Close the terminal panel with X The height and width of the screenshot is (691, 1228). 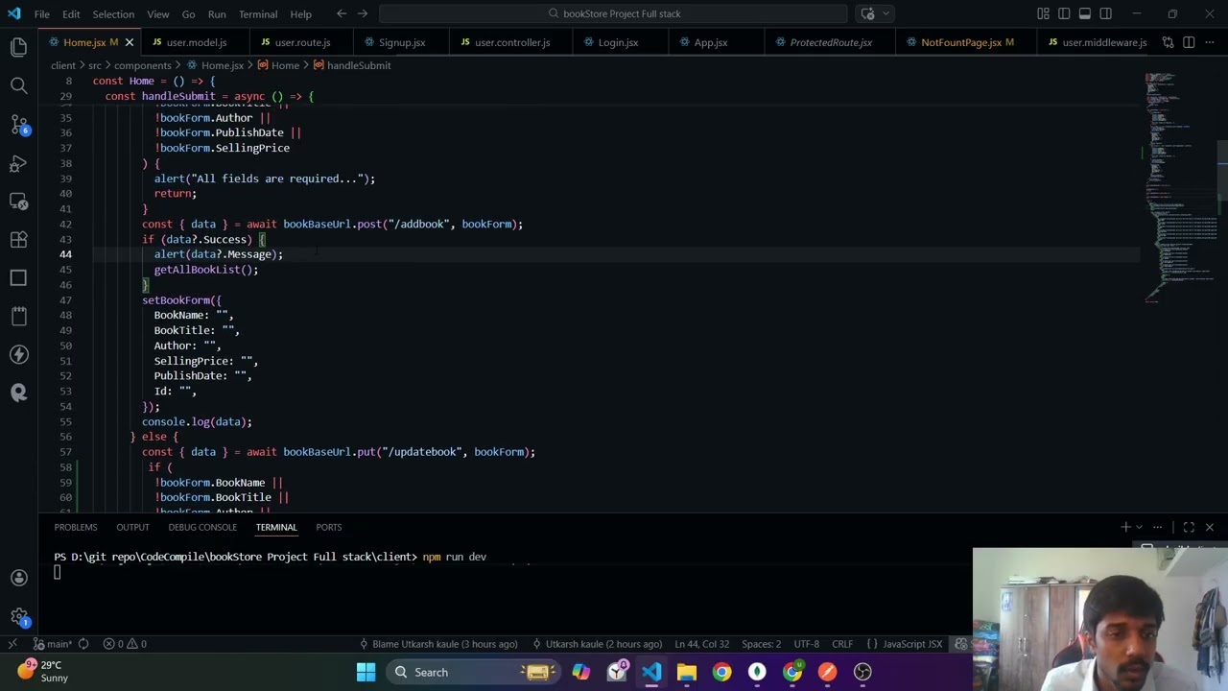(1210, 527)
